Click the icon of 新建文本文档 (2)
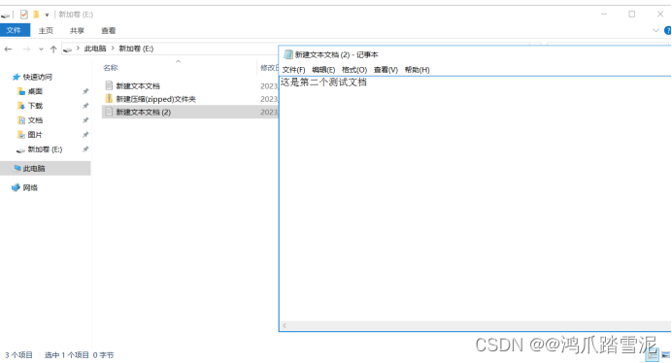672x363 pixels. (109, 112)
